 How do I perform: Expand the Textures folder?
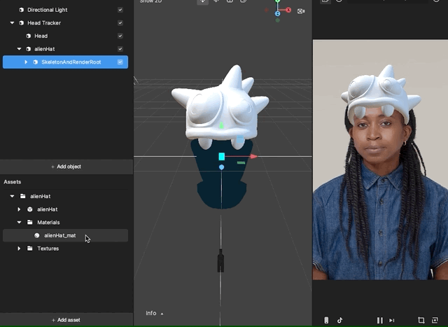click(x=19, y=249)
